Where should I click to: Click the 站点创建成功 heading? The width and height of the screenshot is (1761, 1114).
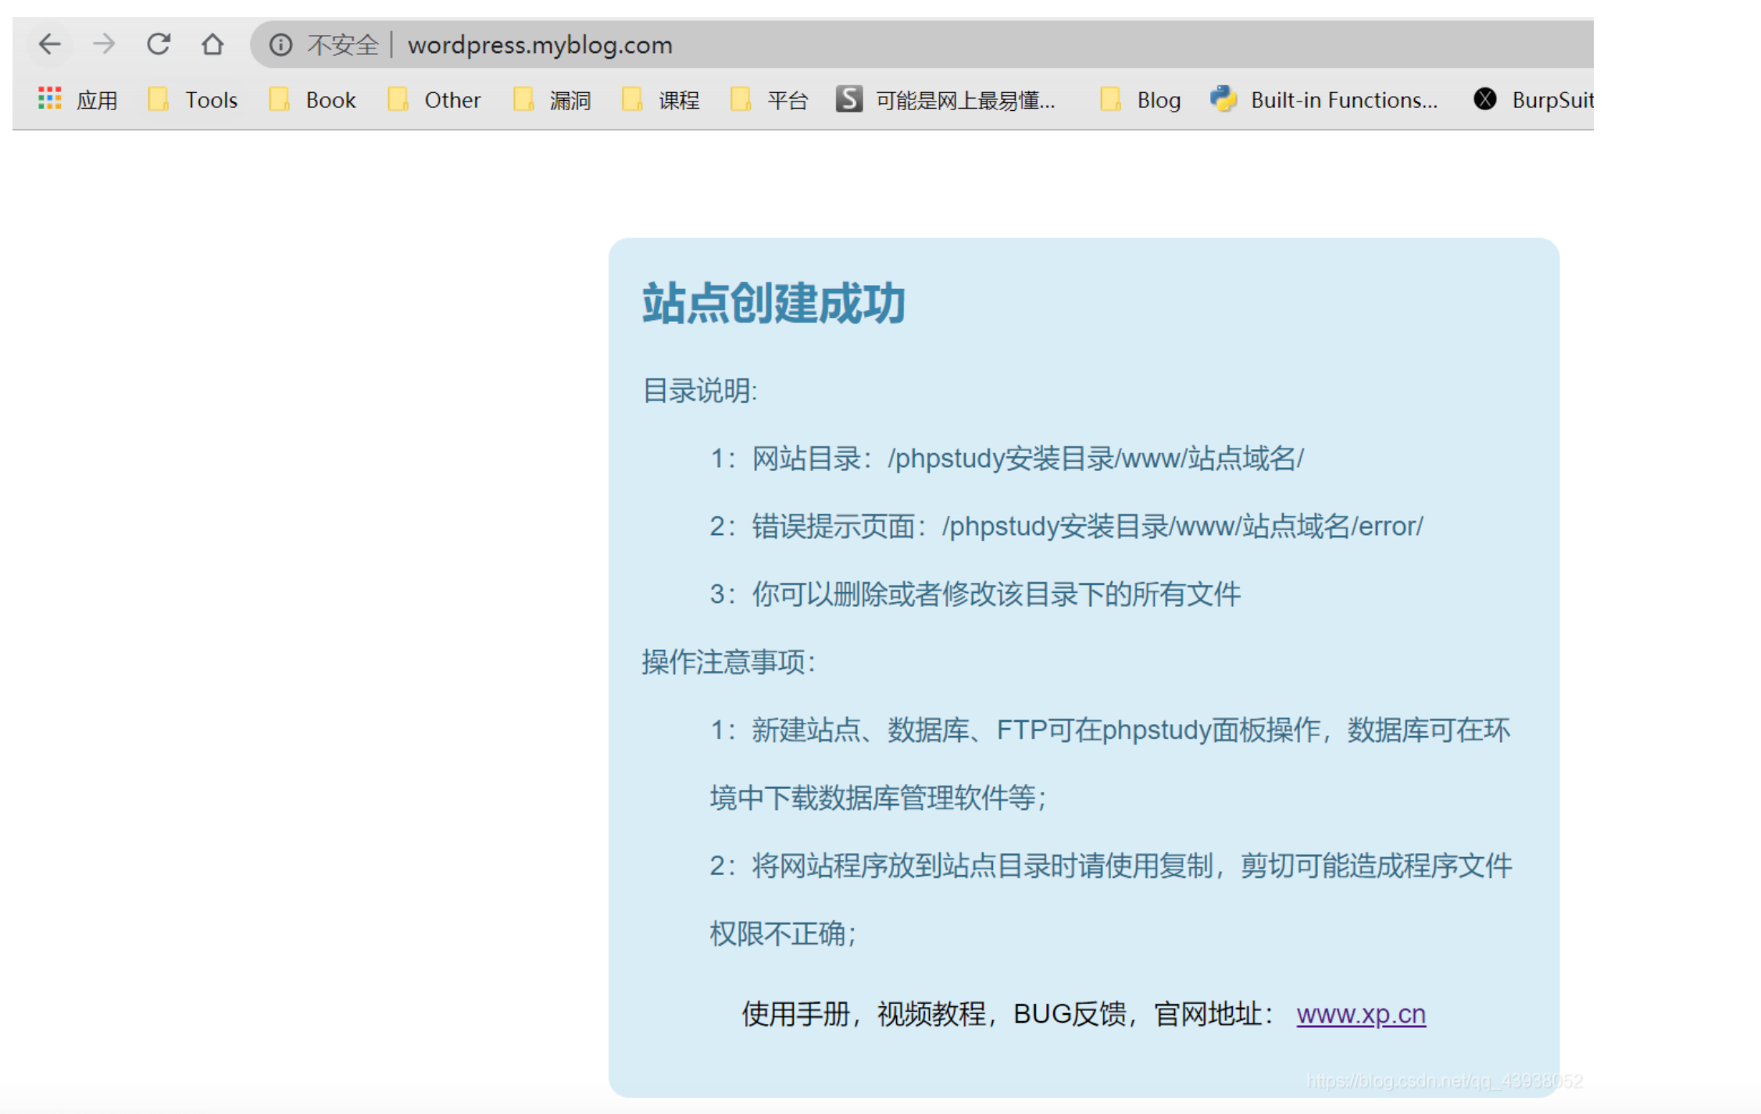tap(773, 303)
